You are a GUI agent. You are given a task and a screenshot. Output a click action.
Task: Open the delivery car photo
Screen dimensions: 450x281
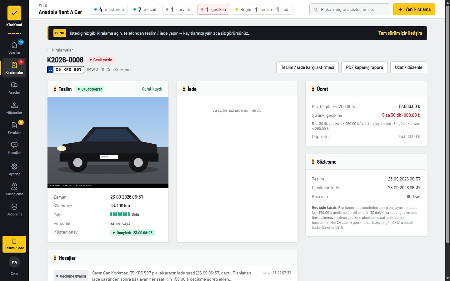point(108,142)
